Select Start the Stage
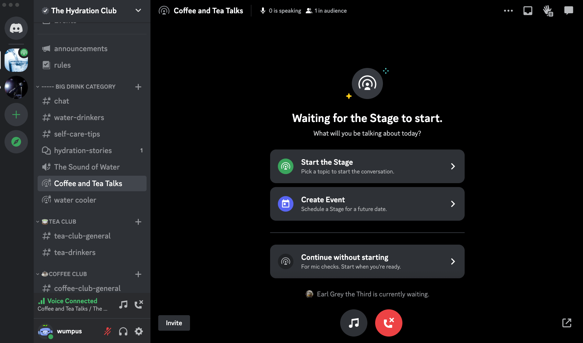Image resolution: width=583 pixels, height=343 pixels. [x=367, y=166]
